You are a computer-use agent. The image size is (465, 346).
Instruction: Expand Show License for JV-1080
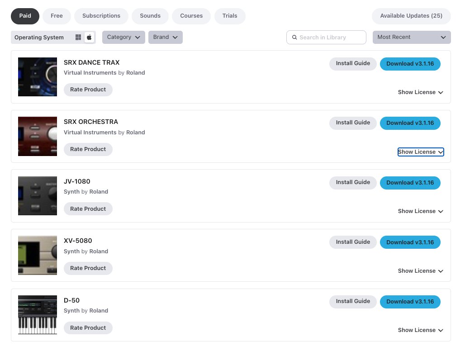pyautogui.click(x=421, y=211)
